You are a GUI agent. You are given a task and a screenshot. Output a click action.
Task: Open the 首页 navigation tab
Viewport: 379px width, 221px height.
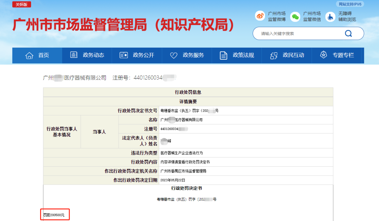(44, 55)
